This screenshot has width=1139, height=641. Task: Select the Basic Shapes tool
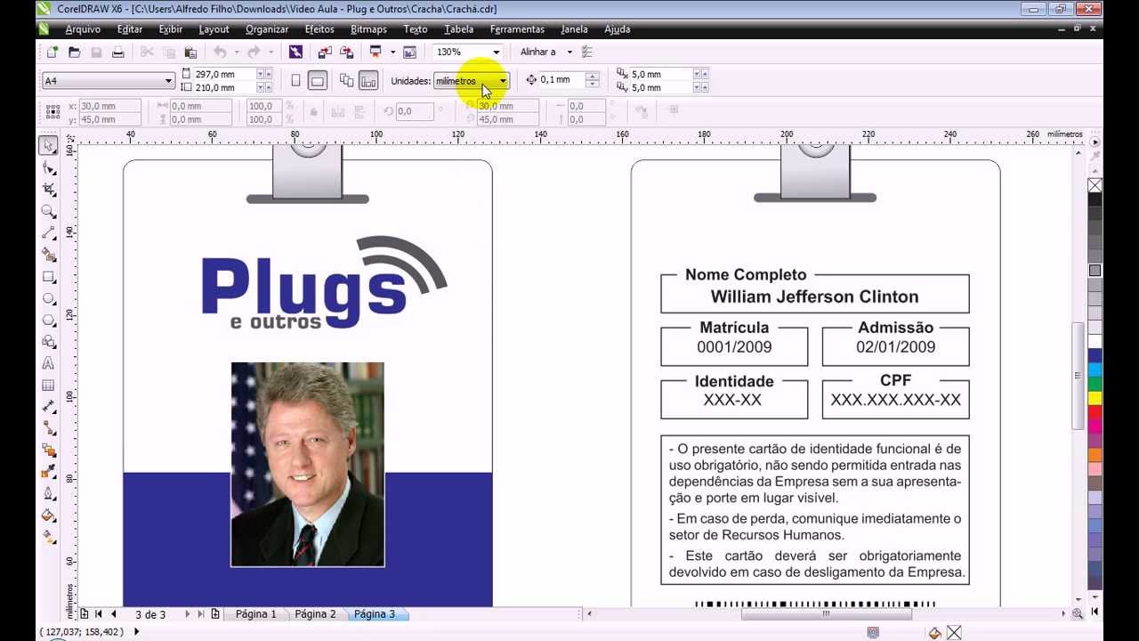[x=49, y=342]
